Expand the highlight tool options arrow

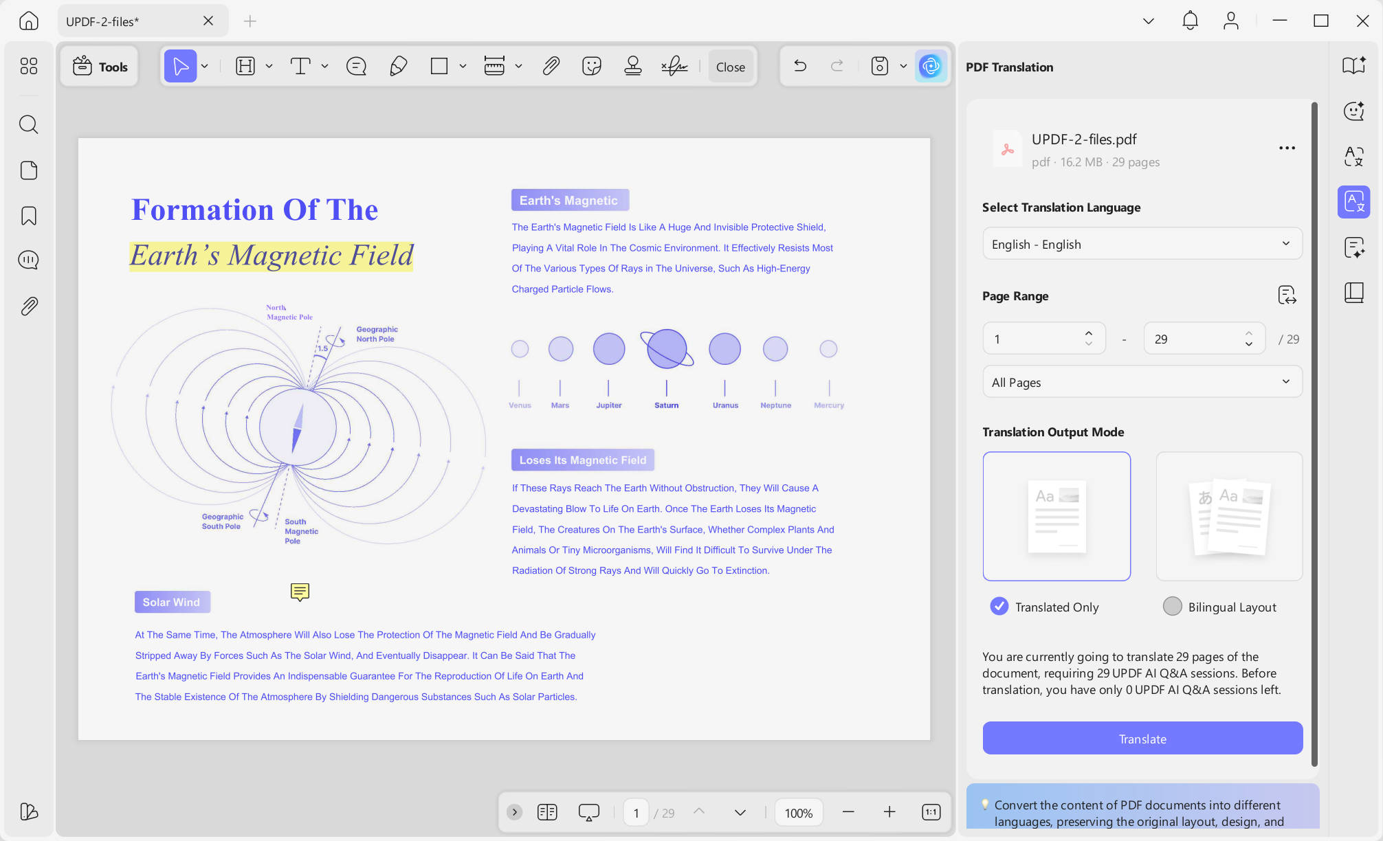pyautogui.click(x=269, y=66)
